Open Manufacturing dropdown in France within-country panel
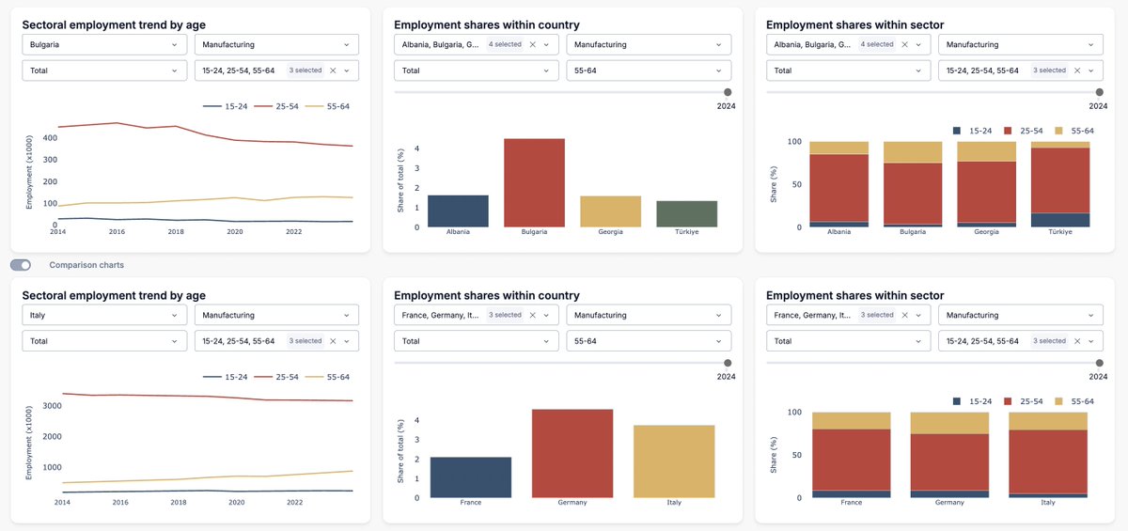The image size is (1128, 531). tap(649, 315)
